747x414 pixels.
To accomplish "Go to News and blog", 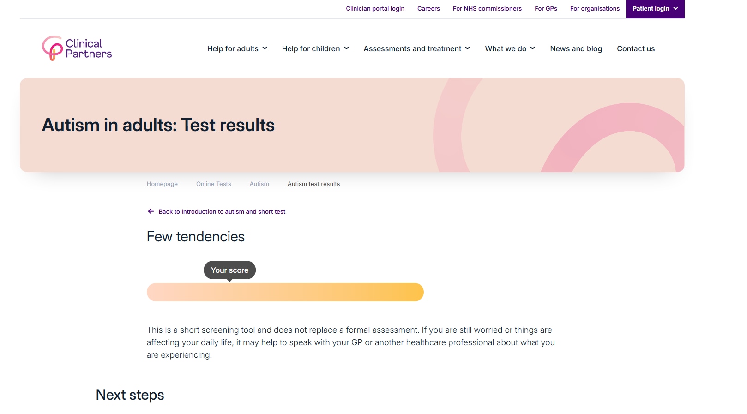I will pos(576,48).
